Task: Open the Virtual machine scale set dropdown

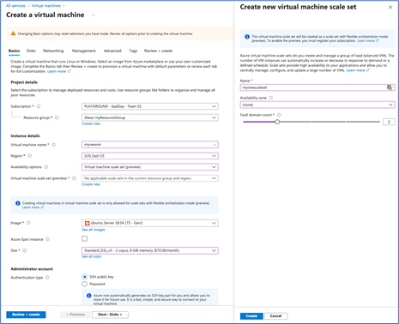Action: coord(150,178)
